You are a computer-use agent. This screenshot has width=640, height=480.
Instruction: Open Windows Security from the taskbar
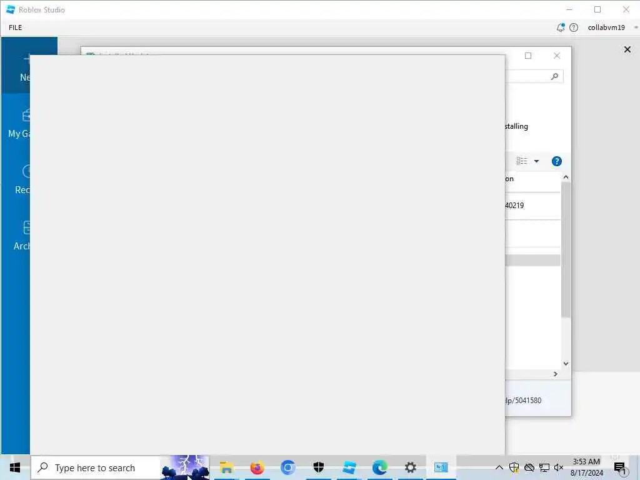[318, 467]
